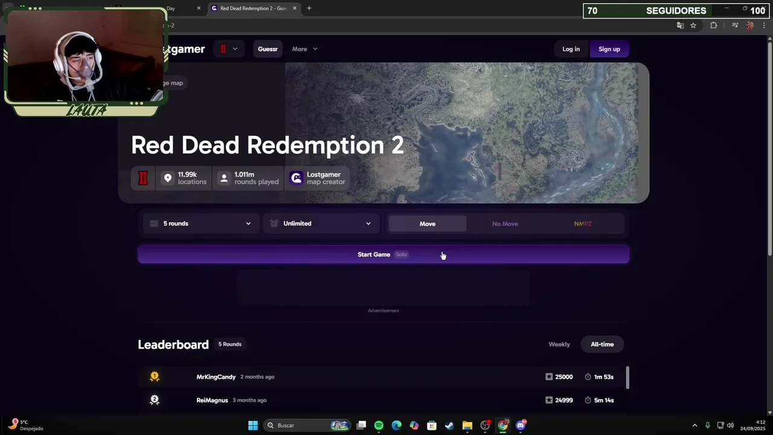The image size is (773, 435).
Task: Click Start Game Solo button
Action: 383,254
